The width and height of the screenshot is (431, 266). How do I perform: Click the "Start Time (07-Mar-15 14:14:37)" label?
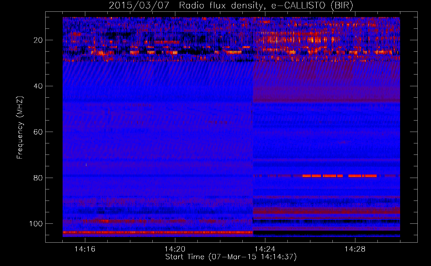pos(231,257)
